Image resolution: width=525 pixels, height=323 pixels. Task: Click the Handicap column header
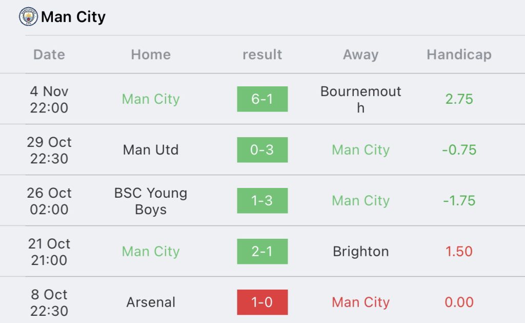coord(459,54)
